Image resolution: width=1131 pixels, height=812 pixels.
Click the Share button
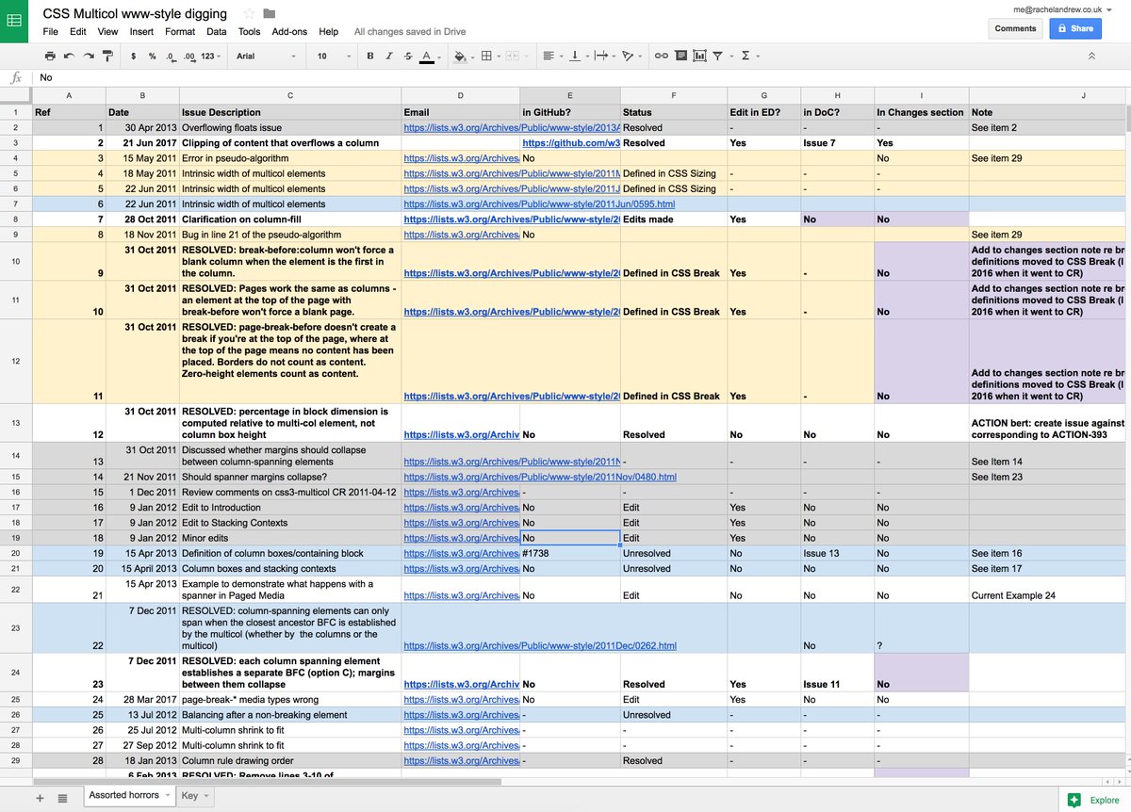coord(1074,29)
